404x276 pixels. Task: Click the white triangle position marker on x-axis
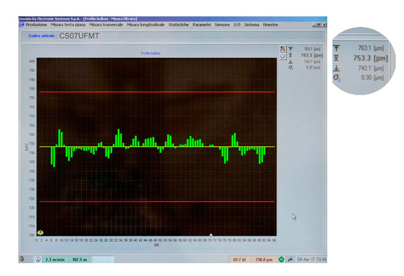tap(211, 234)
